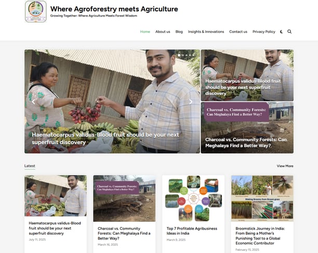Click Charcoal vs. Community Forests card thumbnail
The width and height of the screenshot is (318, 253).
(x=124, y=198)
